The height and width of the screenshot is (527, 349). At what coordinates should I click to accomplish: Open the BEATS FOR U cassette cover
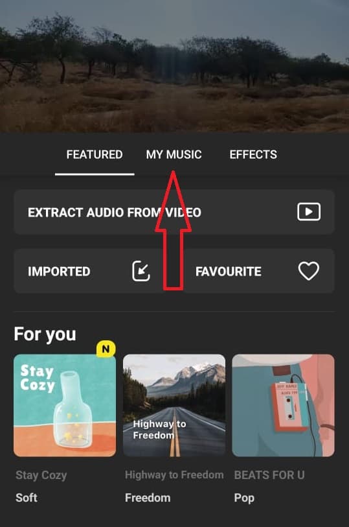click(283, 405)
